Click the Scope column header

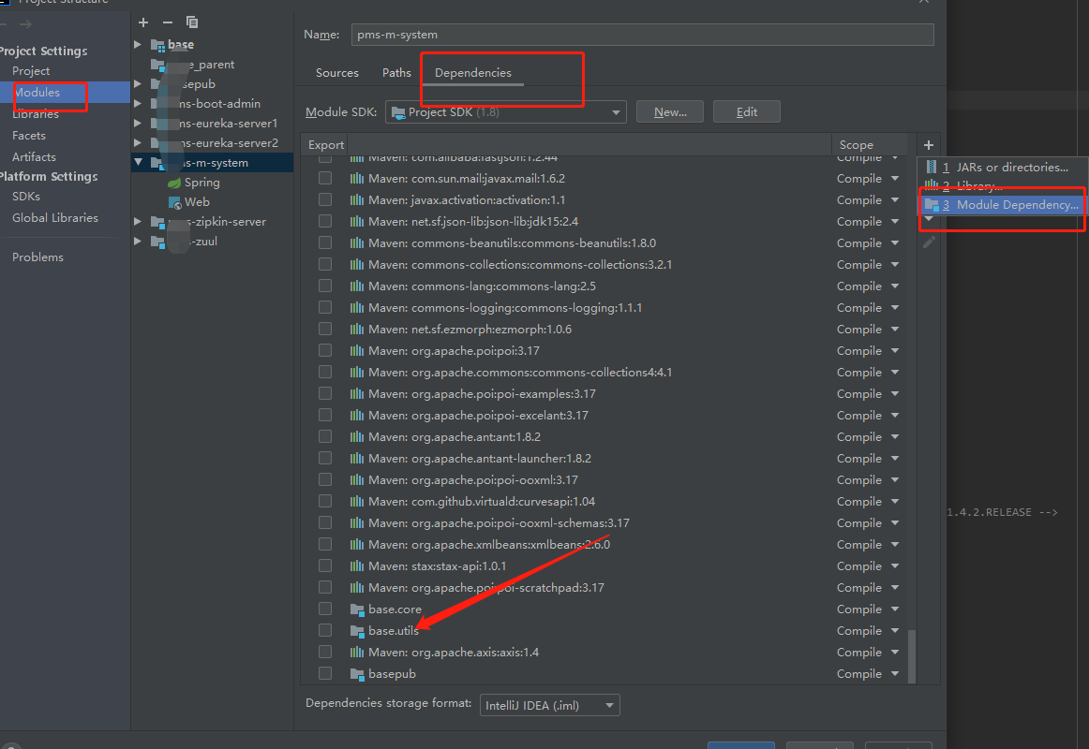coord(856,145)
